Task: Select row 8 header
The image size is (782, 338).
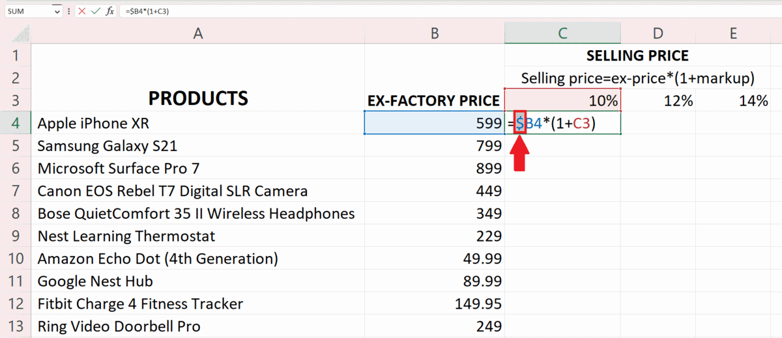Action: point(16,213)
